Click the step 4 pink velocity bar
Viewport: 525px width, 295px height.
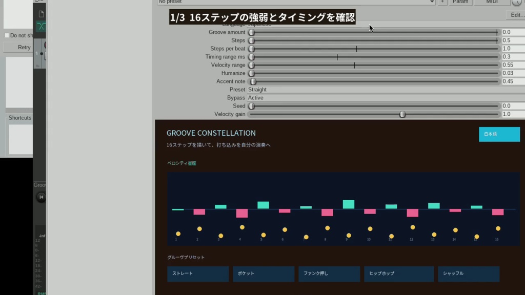click(x=242, y=214)
